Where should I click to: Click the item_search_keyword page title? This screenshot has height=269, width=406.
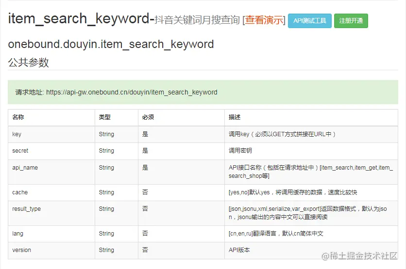(x=81, y=18)
